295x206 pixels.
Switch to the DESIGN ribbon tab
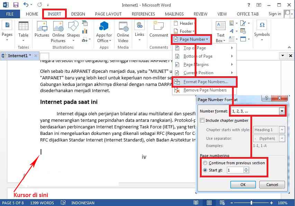click(78, 14)
